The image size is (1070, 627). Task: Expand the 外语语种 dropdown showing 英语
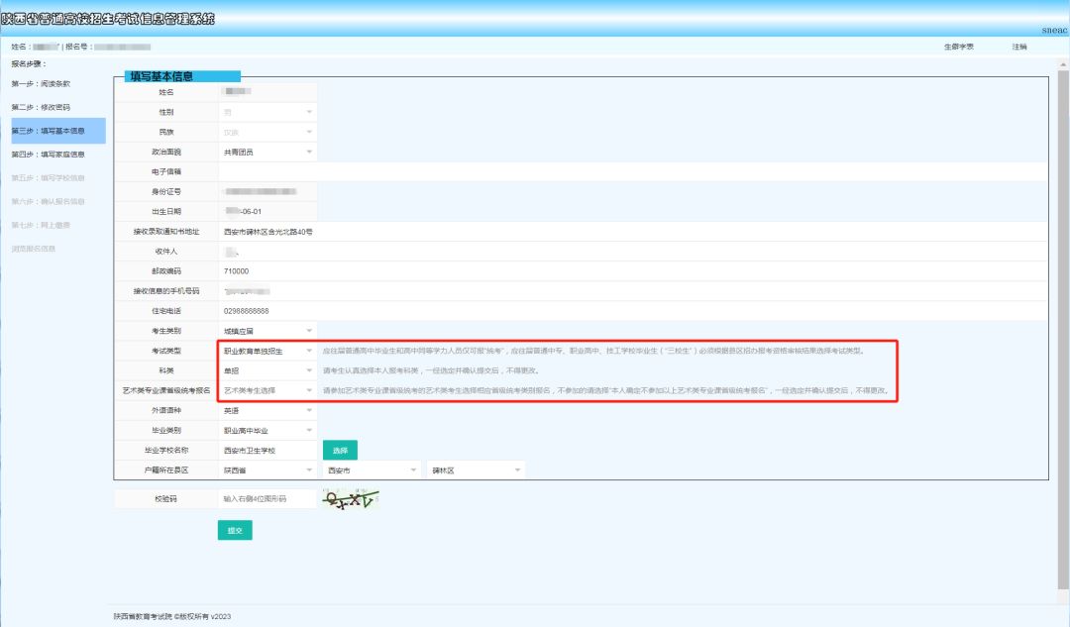[x=267, y=411]
